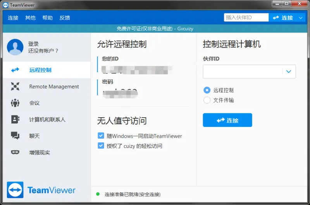Click the user avatar profile icon
This screenshot has height=205, width=310.
(15, 47)
